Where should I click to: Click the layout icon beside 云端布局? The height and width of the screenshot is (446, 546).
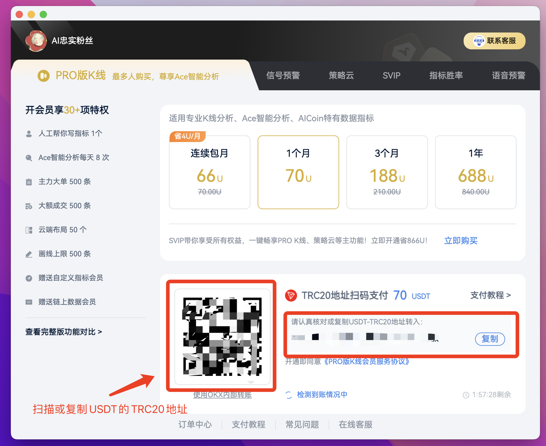(29, 230)
